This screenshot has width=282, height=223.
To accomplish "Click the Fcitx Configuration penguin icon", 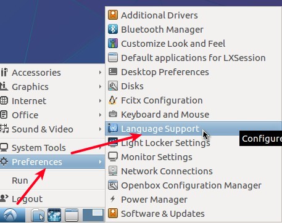I will 113,100.
